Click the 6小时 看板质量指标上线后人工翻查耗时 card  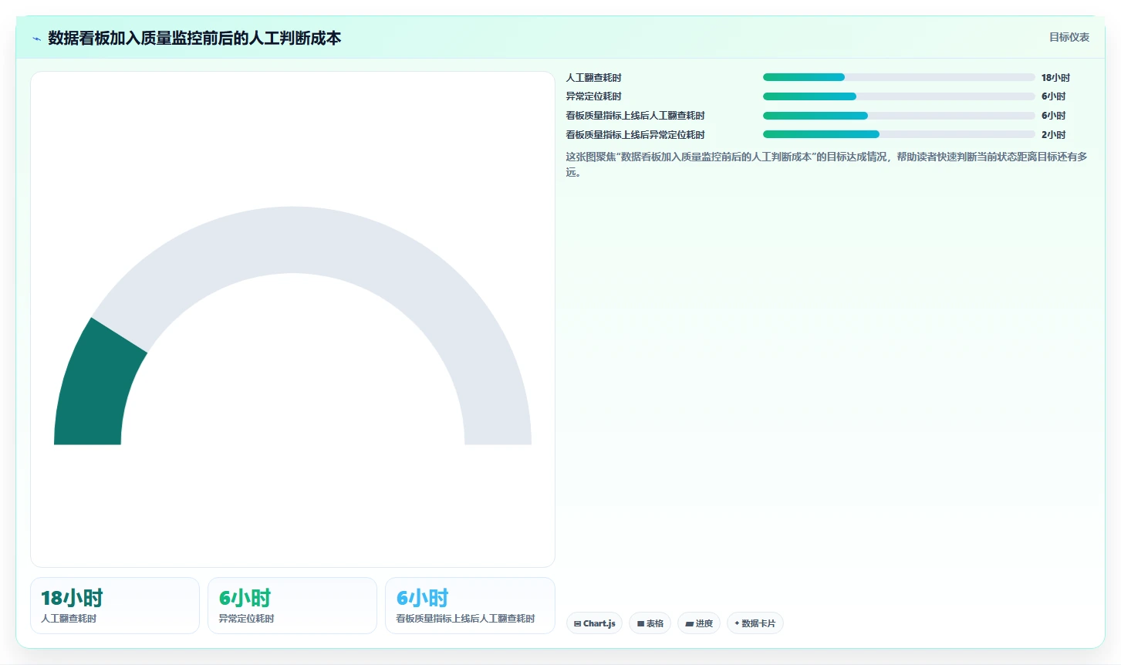(x=470, y=606)
